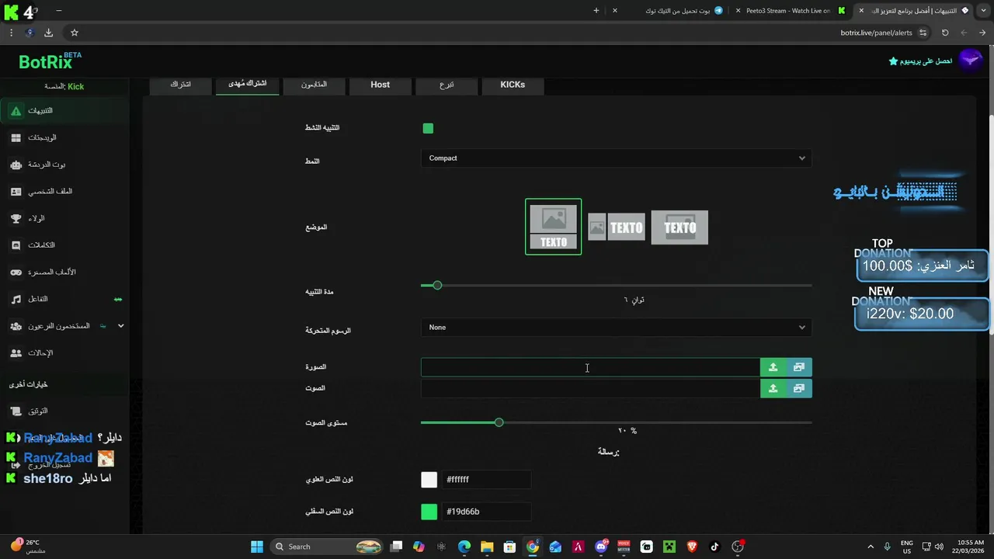Open image gallery icon in الصورة row
This screenshot has width=994, height=559.
tap(799, 367)
